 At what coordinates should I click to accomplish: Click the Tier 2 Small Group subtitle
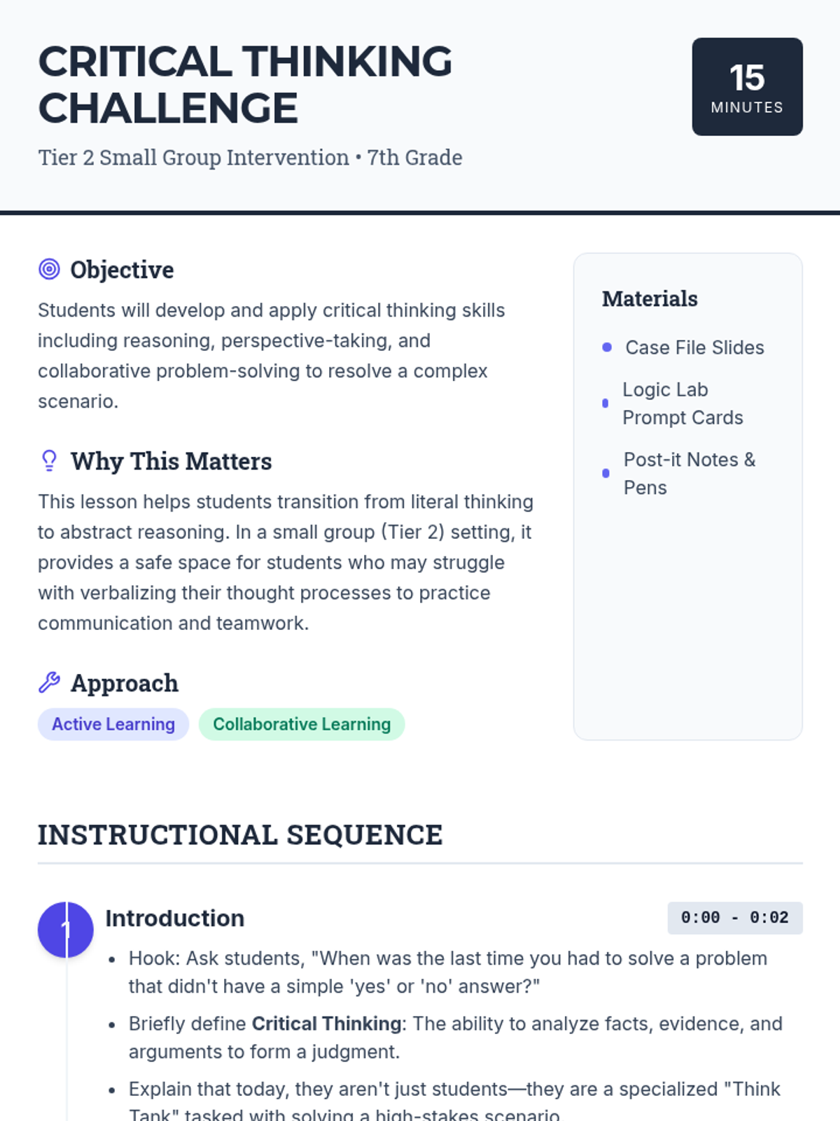250,158
